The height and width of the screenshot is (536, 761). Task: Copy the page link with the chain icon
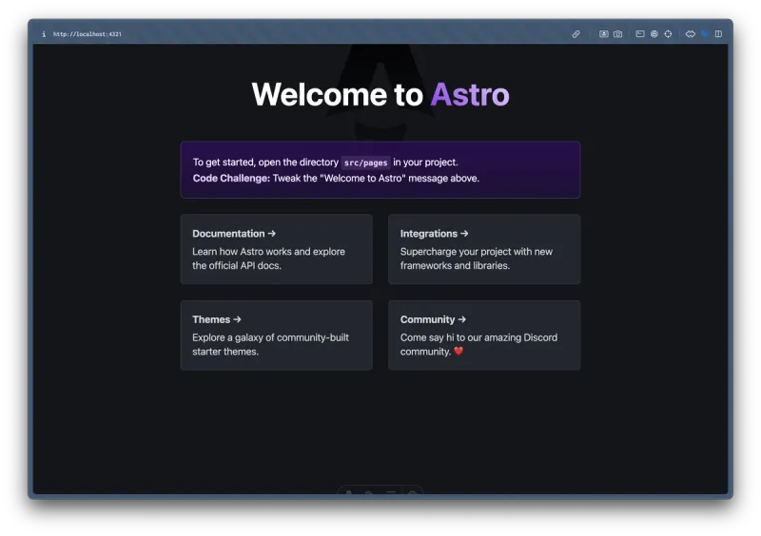(x=576, y=34)
